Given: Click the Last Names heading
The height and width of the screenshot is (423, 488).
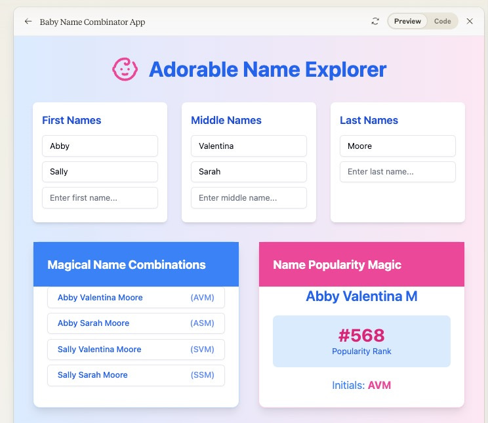Looking at the screenshot, I should (369, 120).
